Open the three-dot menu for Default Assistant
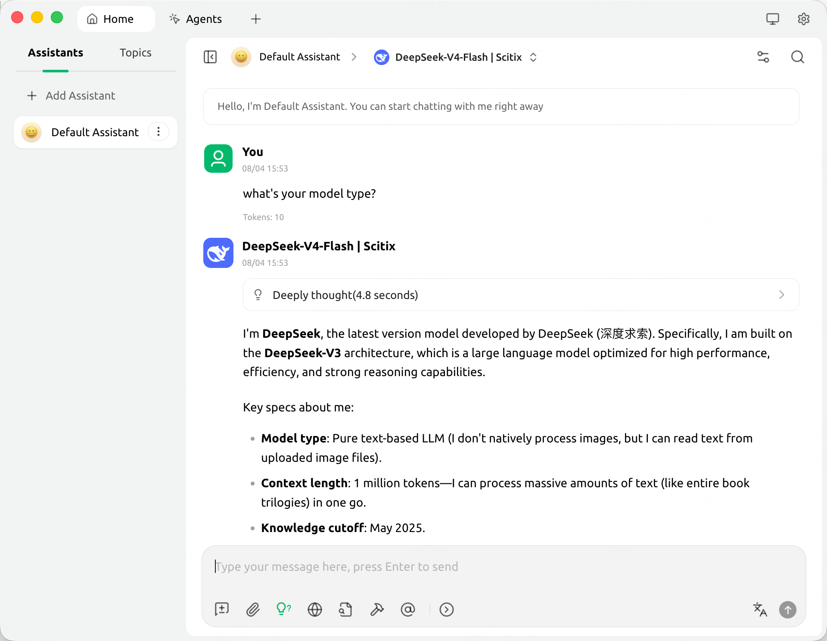Image resolution: width=827 pixels, height=641 pixels. [x=159, y=132]
